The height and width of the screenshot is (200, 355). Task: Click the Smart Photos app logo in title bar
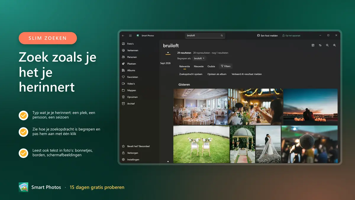pyautogui.click(x=138, y=36)
